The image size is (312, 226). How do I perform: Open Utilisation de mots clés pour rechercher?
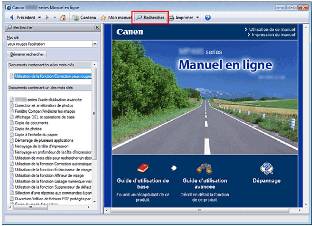tap(53, 158)
